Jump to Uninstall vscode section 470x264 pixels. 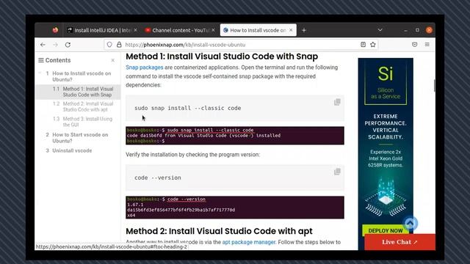point(72,150)
